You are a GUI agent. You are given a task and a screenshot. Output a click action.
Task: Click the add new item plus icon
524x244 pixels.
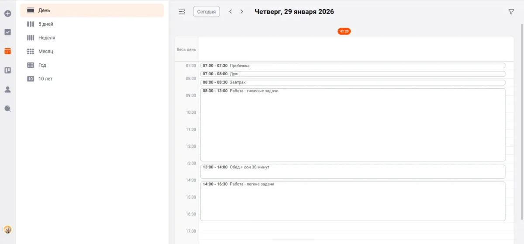coord(7,14)
